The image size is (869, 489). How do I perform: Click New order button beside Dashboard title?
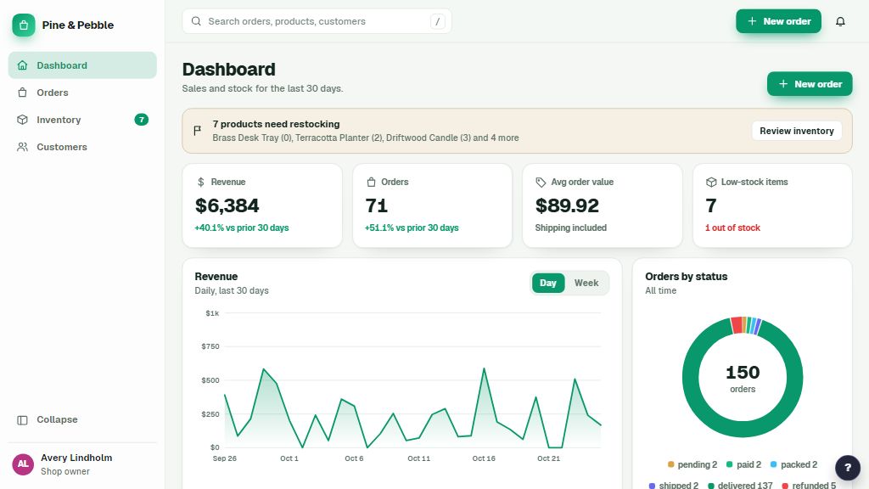pyautogui.click(x=809, y=84)
